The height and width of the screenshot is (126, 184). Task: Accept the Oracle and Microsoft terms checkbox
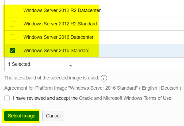[7, 98]
